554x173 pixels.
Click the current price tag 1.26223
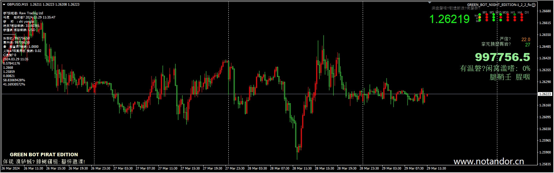pos(545,94)
